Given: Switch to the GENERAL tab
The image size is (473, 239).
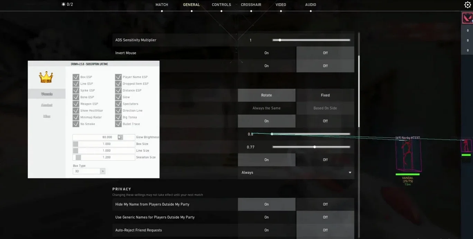Looking at the screenshot, I should tap(192, 5).
